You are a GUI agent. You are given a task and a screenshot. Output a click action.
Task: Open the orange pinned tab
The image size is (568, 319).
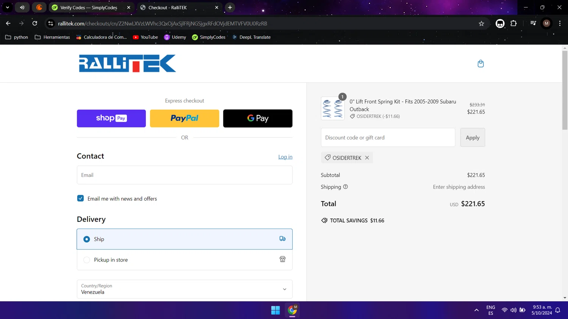pos(39,8)
